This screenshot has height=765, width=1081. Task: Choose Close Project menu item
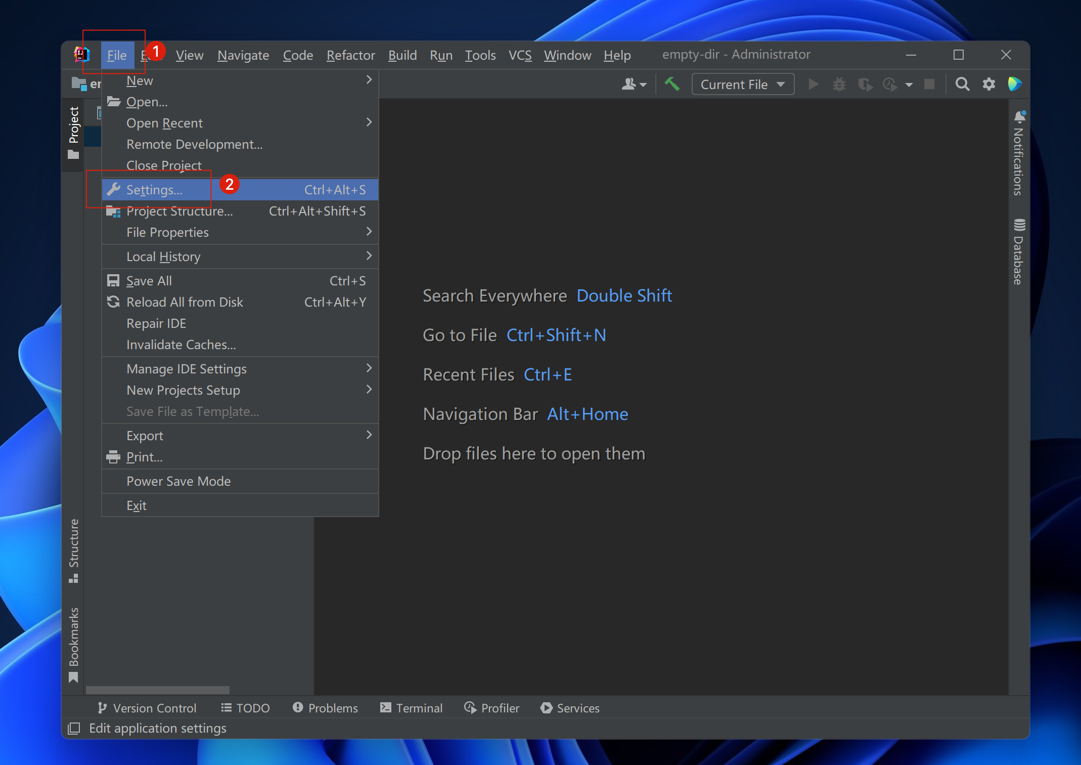pos(240,165)
